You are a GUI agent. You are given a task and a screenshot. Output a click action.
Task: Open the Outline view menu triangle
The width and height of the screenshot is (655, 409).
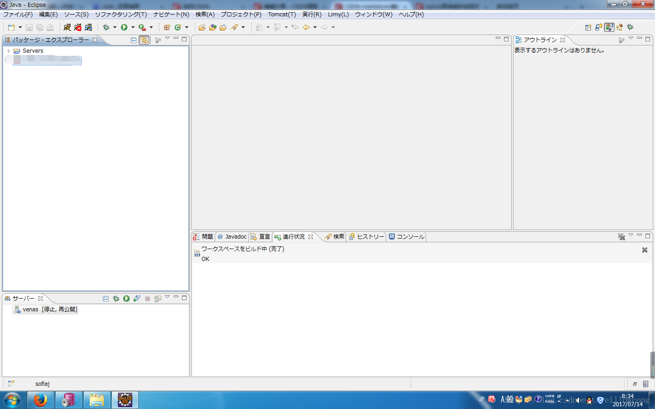(x=631, y=39)
